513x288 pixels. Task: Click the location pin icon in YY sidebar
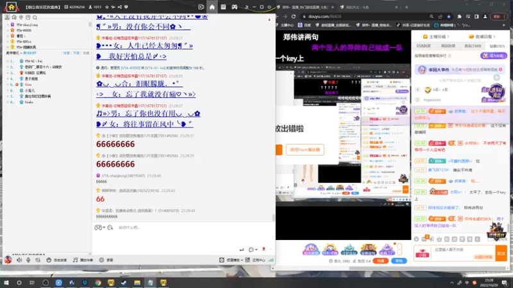point(21,17)
